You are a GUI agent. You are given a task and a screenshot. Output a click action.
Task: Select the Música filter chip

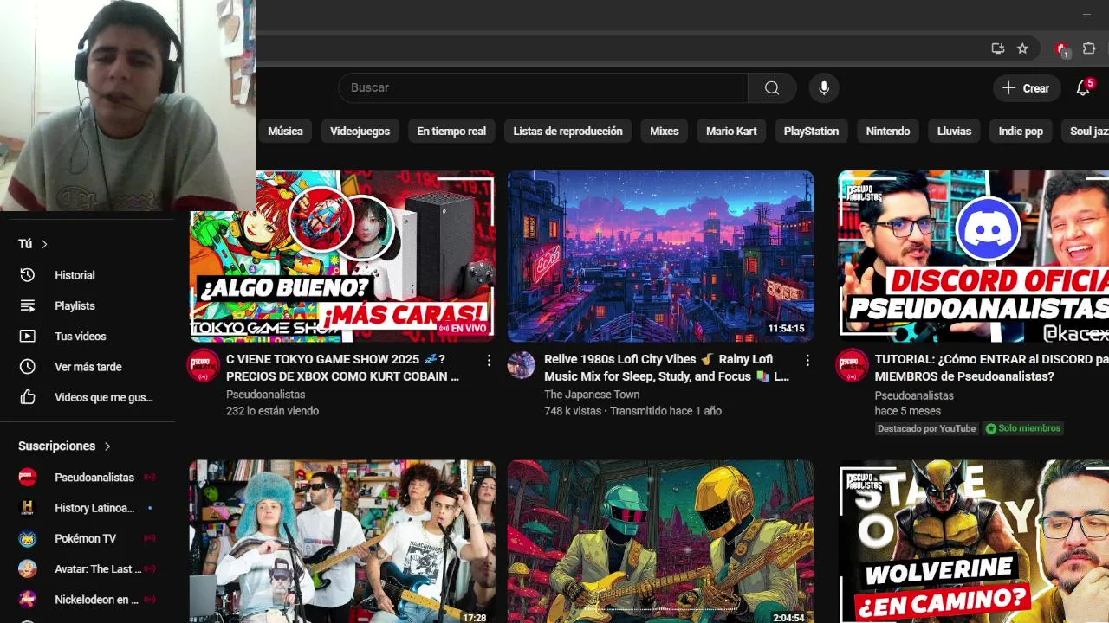[x=285, y=131]
